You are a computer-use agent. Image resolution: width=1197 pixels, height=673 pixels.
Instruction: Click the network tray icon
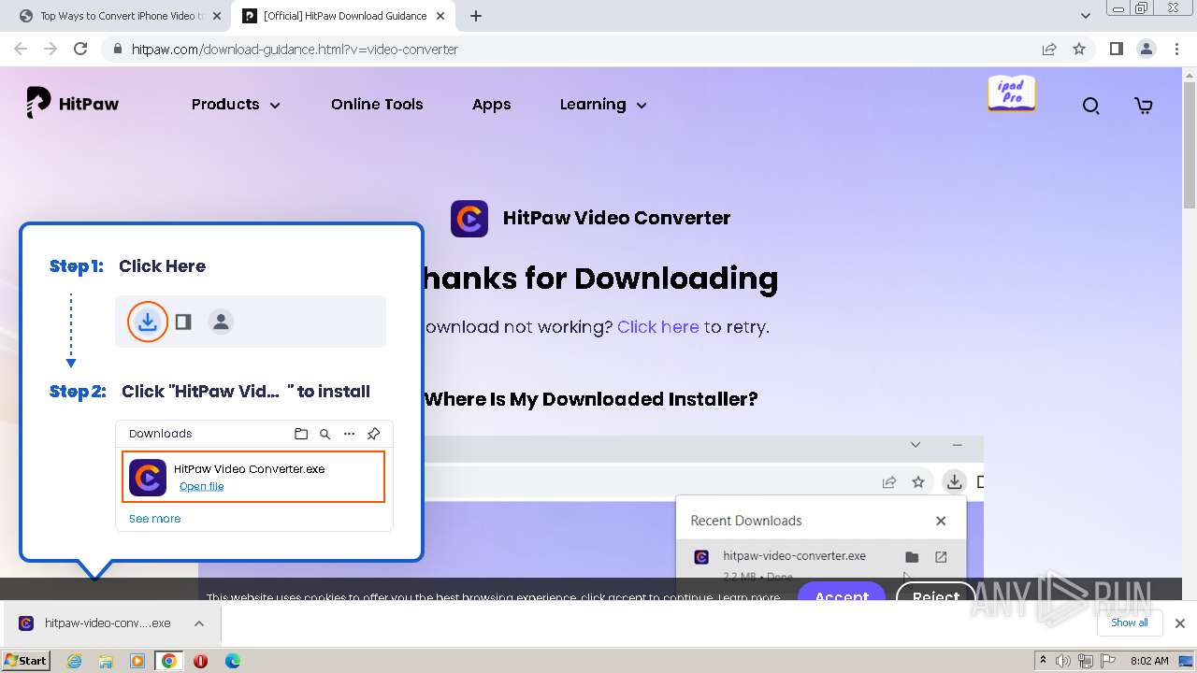point(1086,661)
